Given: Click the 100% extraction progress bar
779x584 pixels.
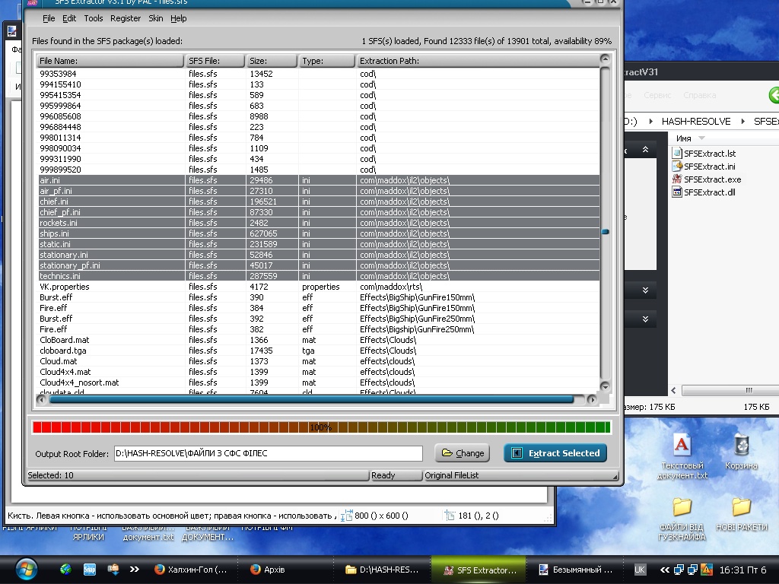Looking at the screenshot, I should pos(321,427).
